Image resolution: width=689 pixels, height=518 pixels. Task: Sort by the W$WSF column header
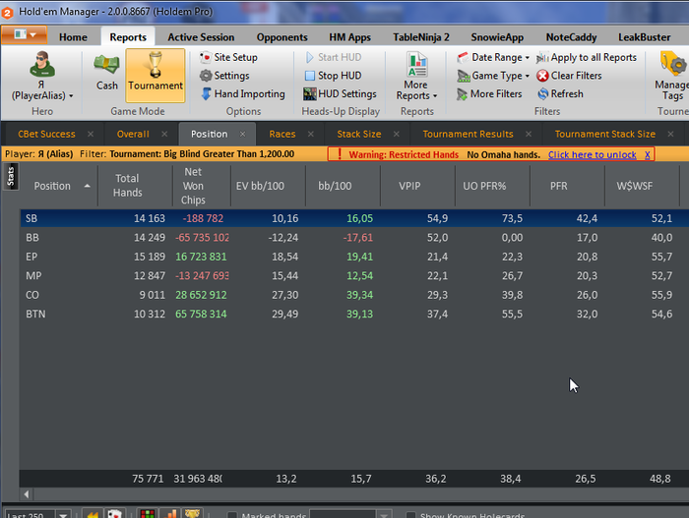(635, 186)
